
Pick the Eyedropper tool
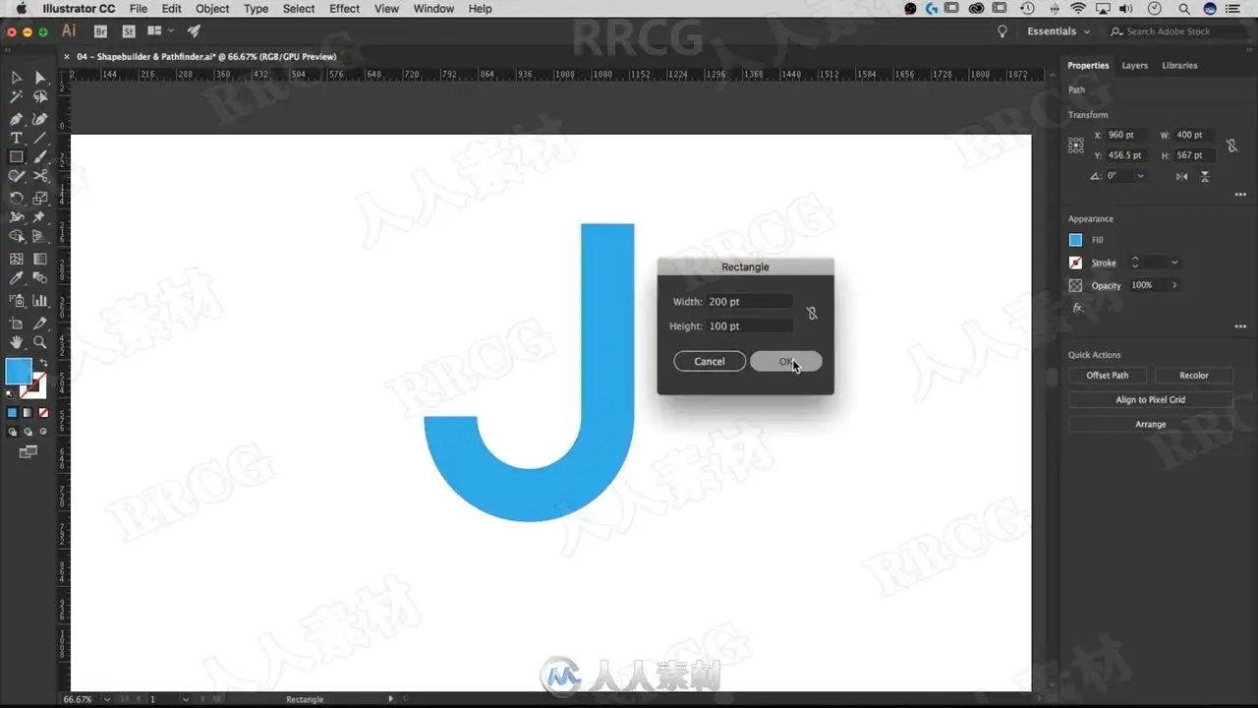[16, 279]
